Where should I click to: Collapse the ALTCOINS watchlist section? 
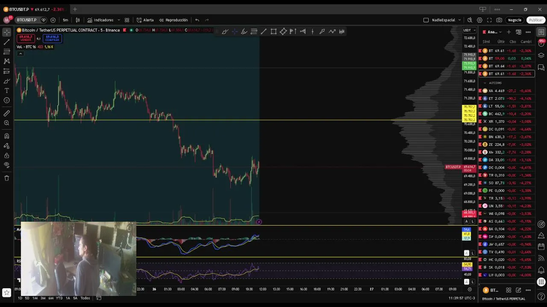[x=485, y=83]
